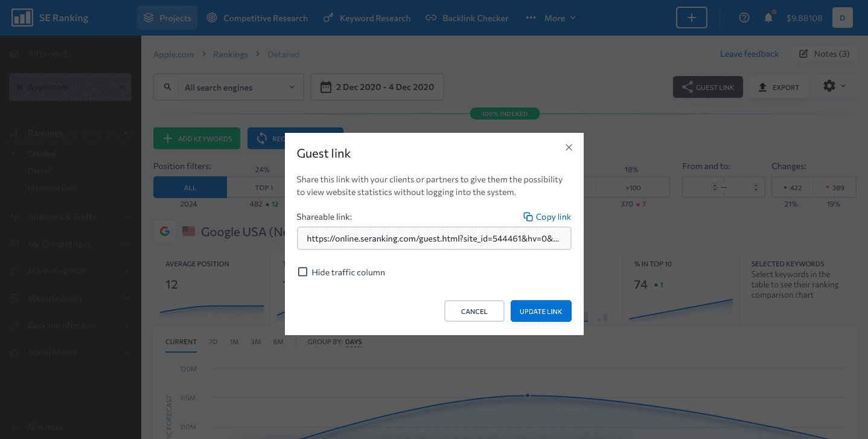This screenshot has width=868, height=439.
Task: Export the rankings data
Action: (779, 88)
